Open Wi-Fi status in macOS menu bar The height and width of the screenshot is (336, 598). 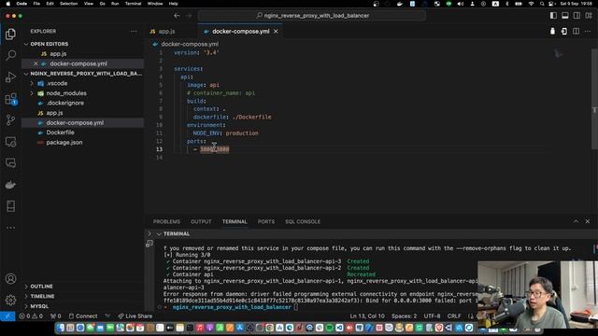(x=531, y=4)
